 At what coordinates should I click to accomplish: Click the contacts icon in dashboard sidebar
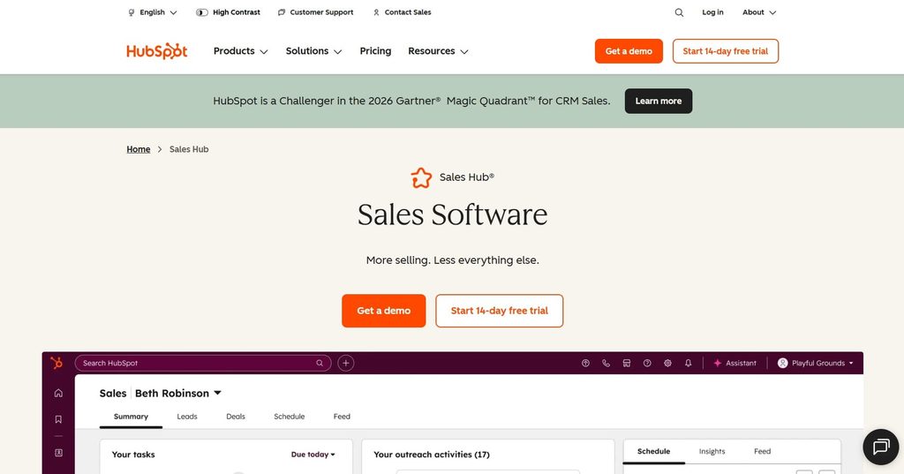pyautogui.click(x=58, y=453)
